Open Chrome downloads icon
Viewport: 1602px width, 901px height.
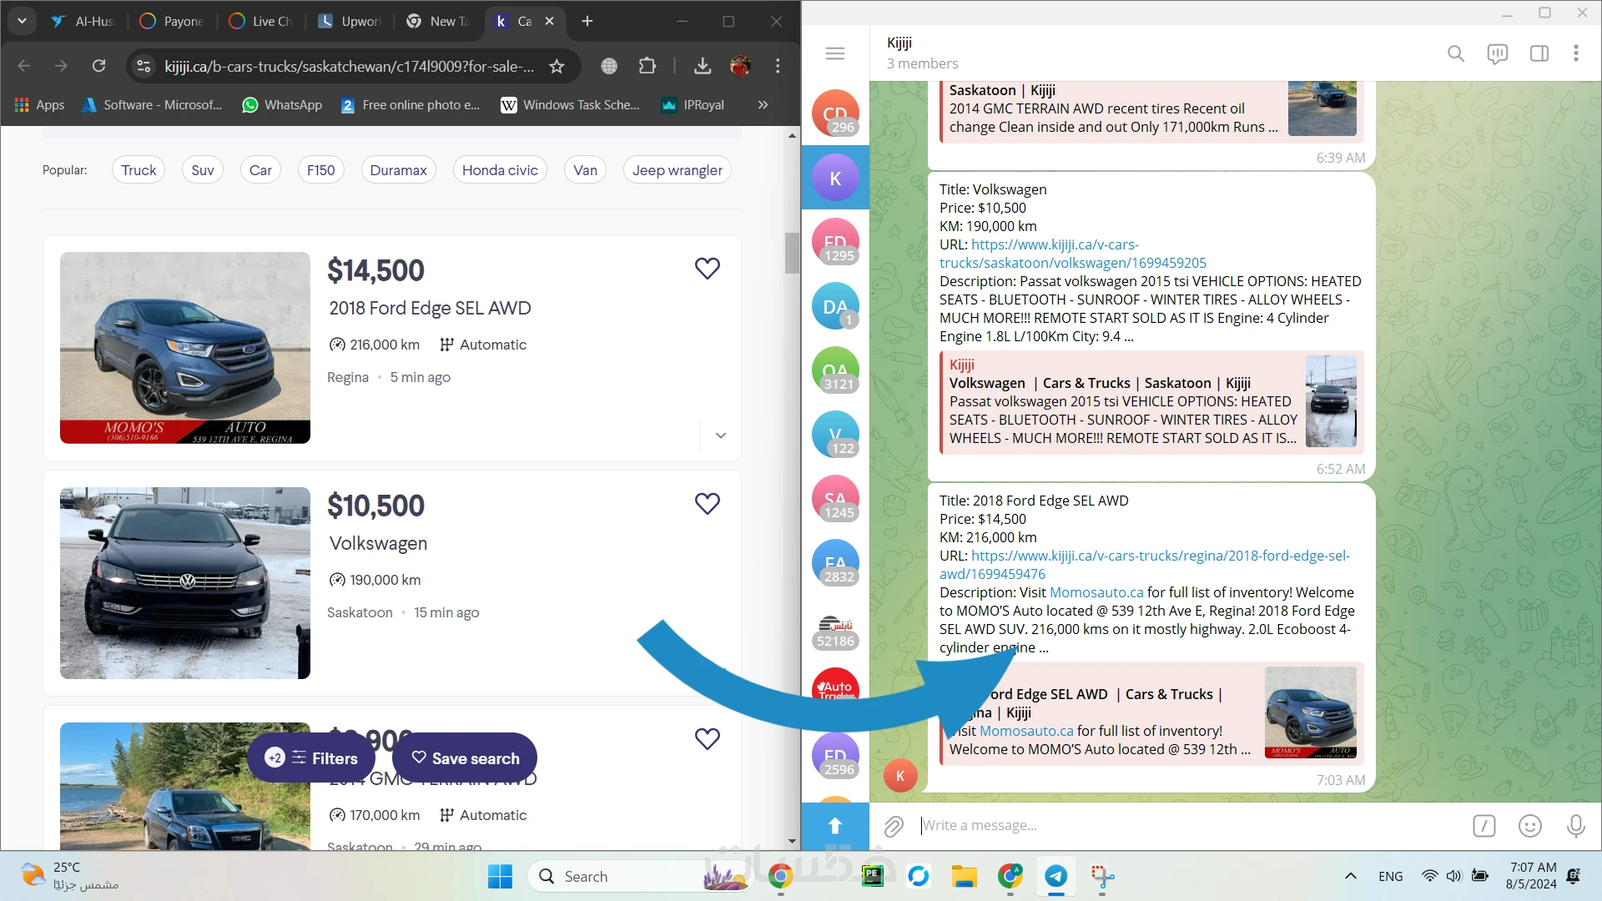click(x=703, y=66)
